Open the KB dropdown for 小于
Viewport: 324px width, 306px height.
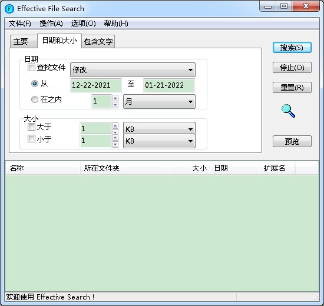click(159, 141)
